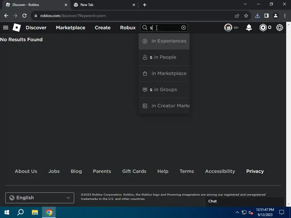Go forward in browser history
The image size is (291, 218).
coord(15,16)
